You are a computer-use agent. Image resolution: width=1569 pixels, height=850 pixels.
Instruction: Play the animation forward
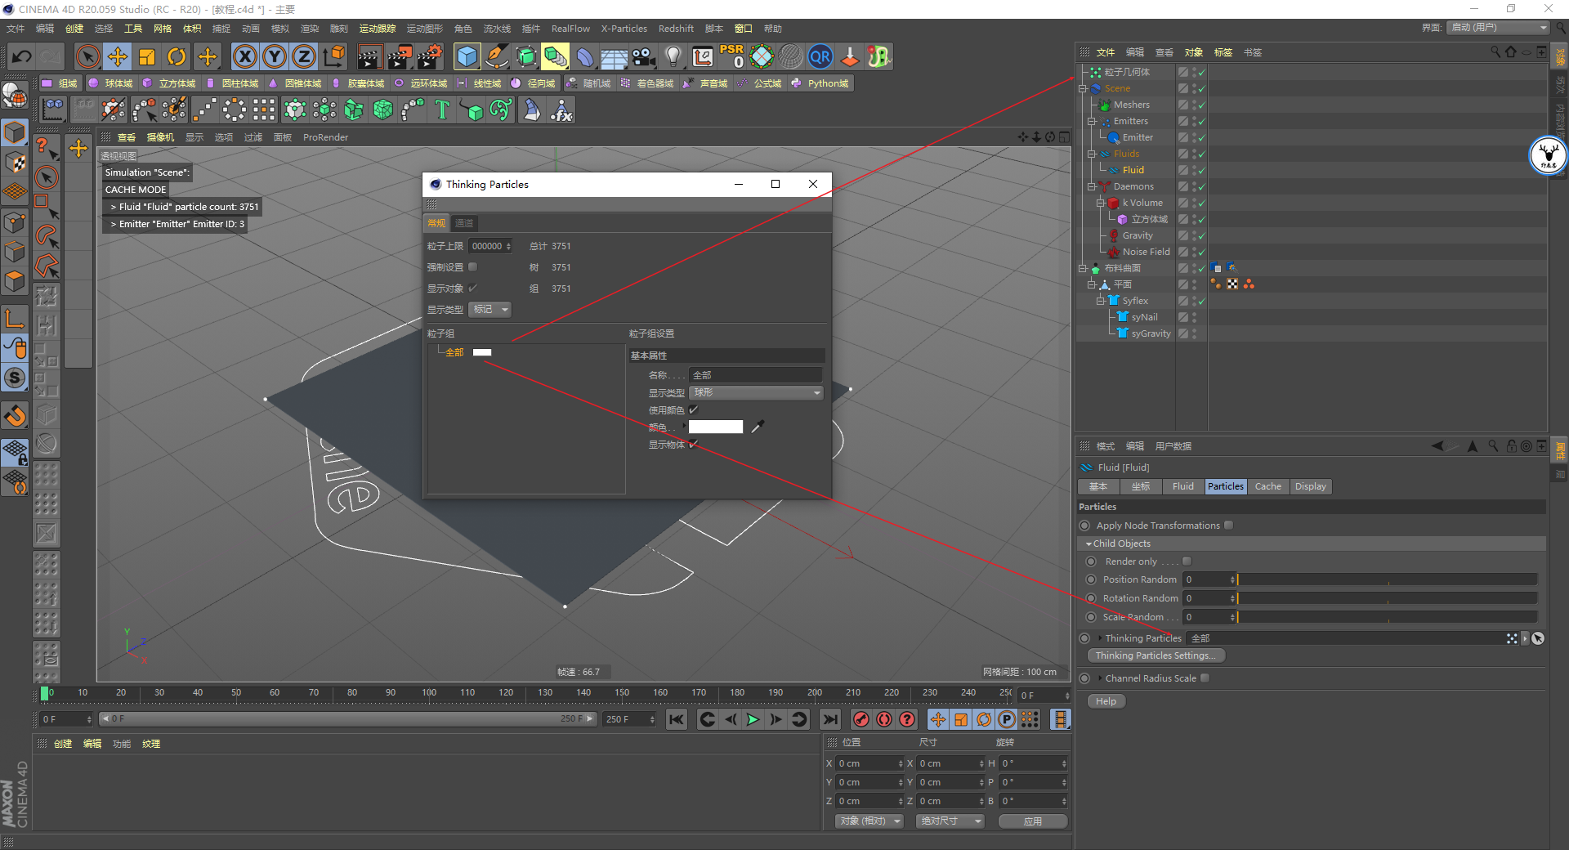(x=753, y=719)
